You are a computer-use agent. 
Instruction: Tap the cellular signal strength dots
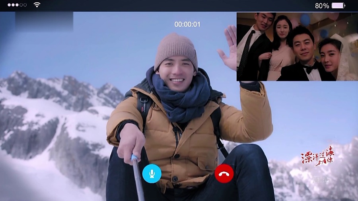pos(17,5)
